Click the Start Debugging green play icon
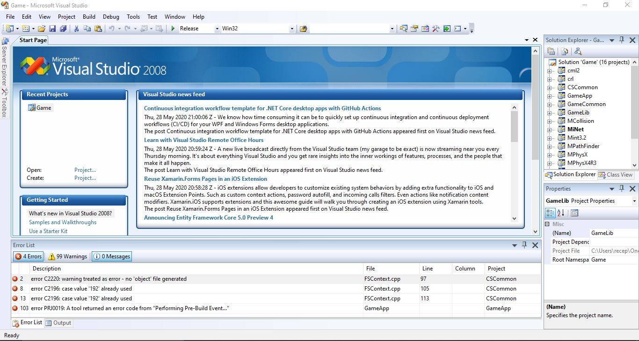This screenshot has height=341, width=639. point(173,28)
